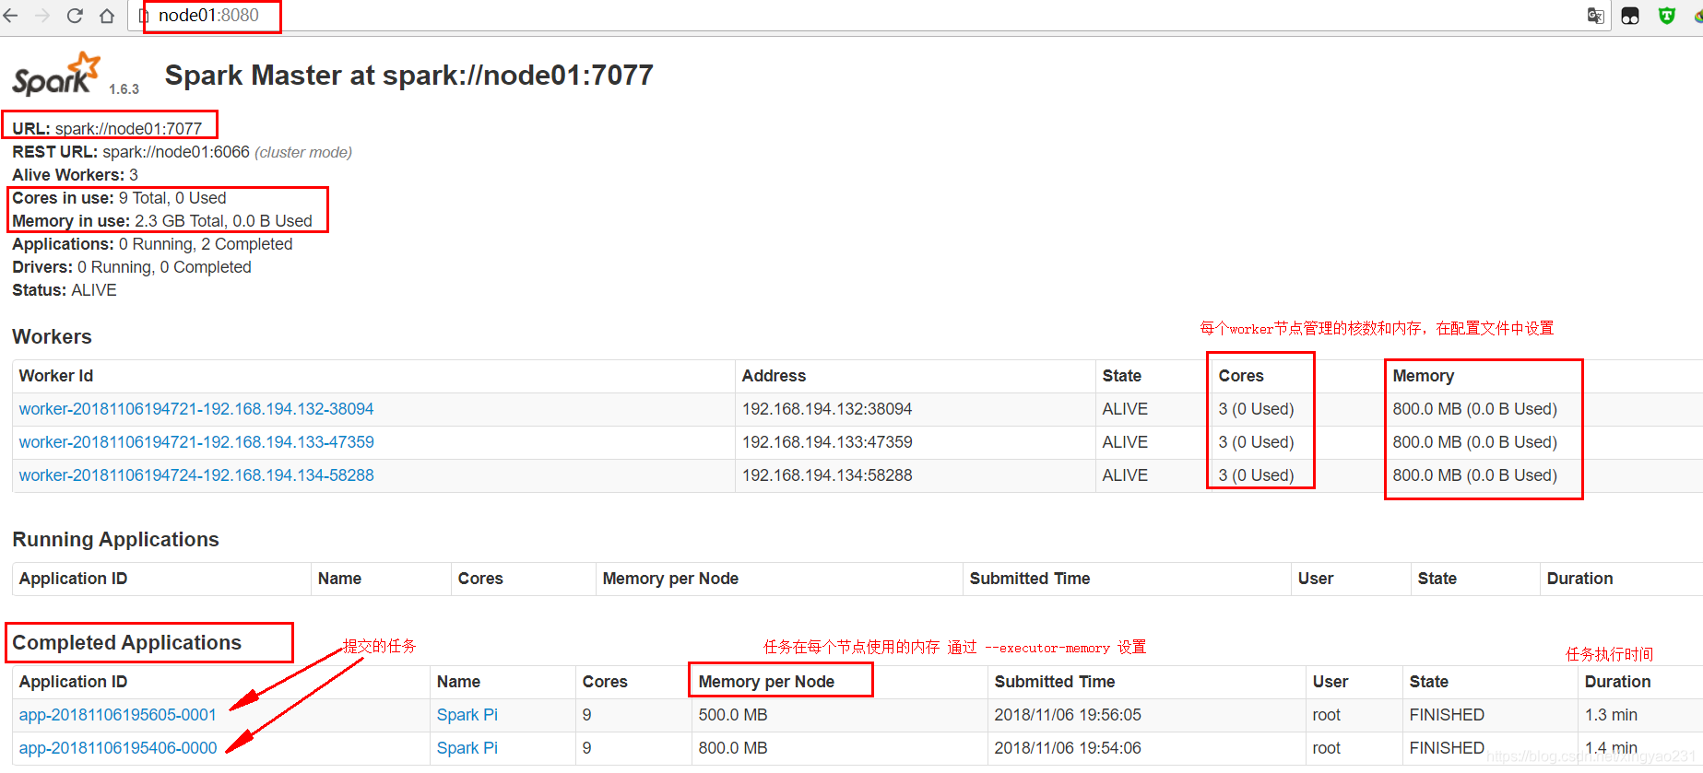Click the Status: ALIVE line

(x=65, y=290)
